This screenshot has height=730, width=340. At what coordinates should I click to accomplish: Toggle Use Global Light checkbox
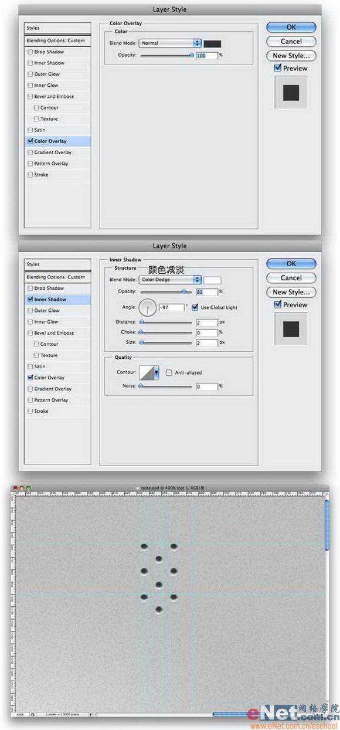pyautogui.click(x=195, y=307)
